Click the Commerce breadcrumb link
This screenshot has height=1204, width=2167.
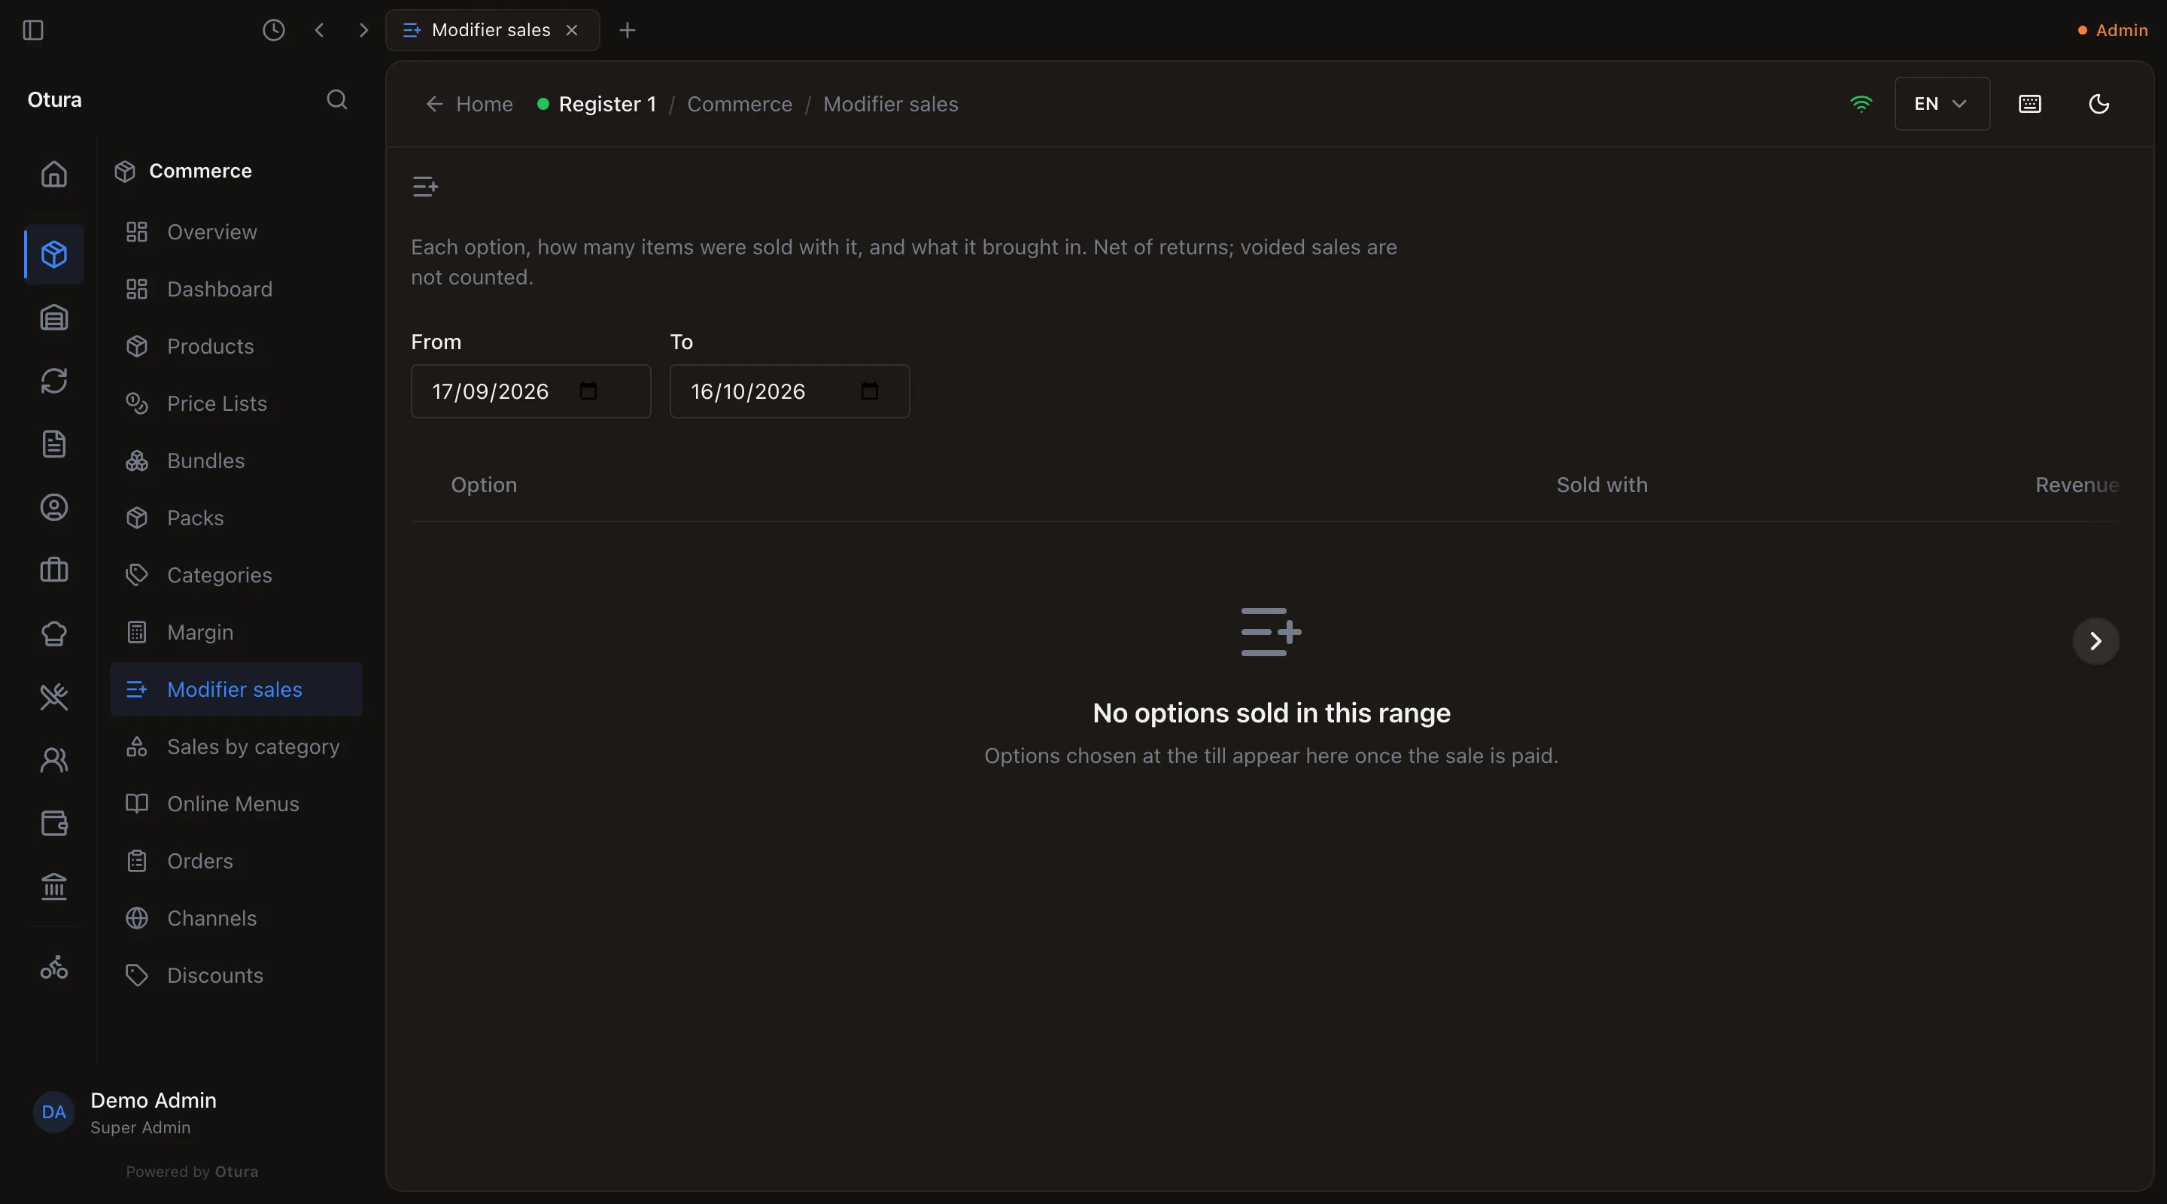(740, 104)
